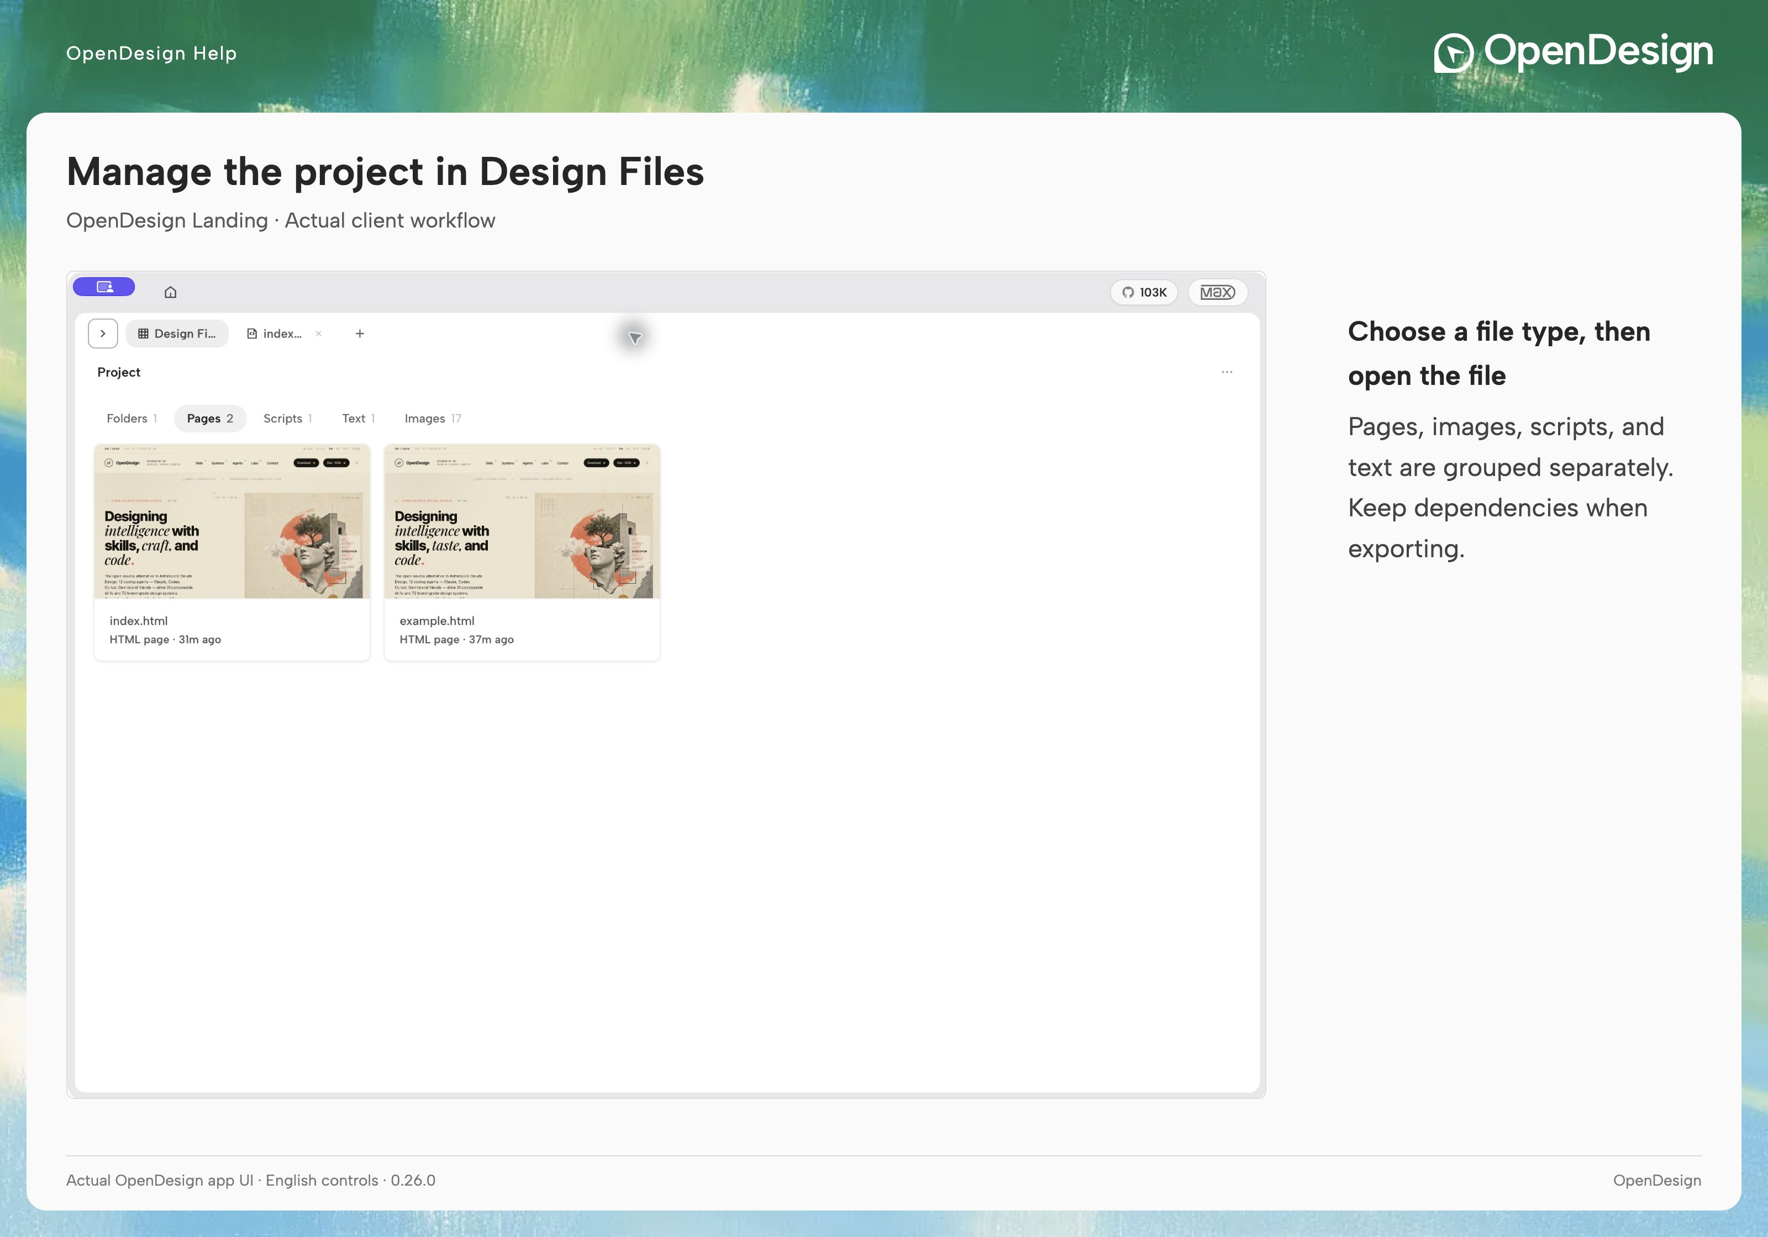Switch to the Design Fi... tab
Screen dimensions: 1768x1237
pos(177,334)
